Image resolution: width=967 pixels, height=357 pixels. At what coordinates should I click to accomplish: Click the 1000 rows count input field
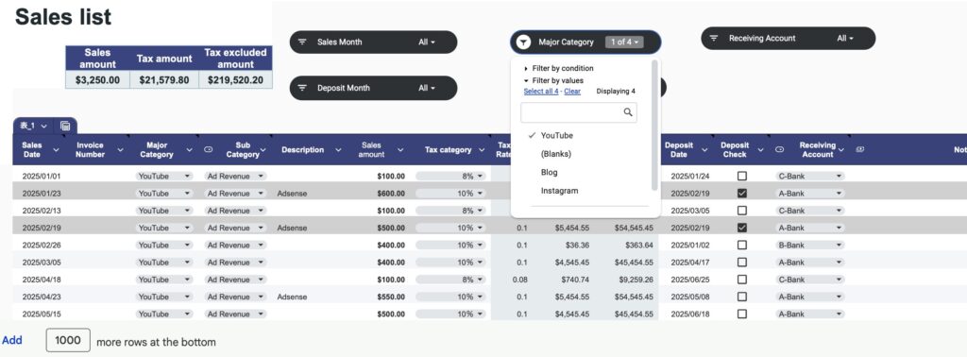coord(68,340)
